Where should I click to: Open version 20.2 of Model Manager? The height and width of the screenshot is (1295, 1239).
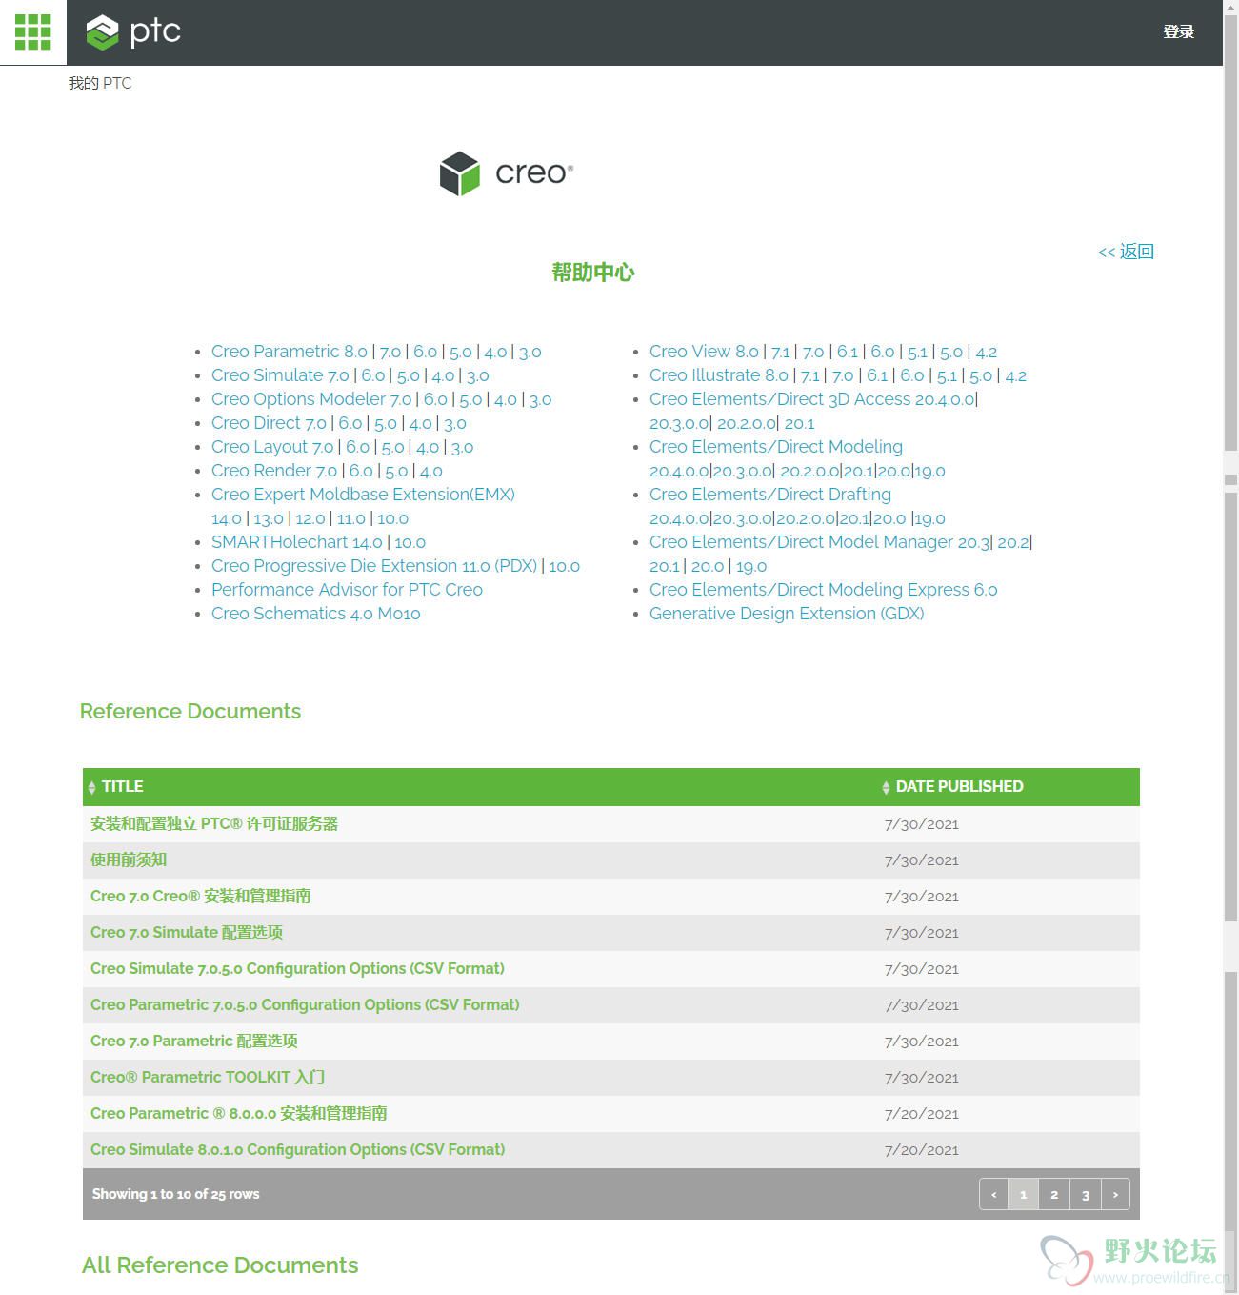[x=1013, y=542]
